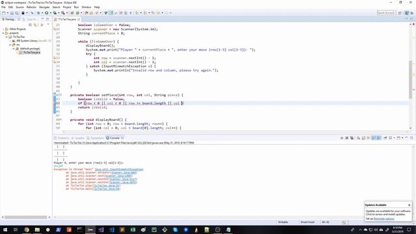This screenshot has width=416, height=234.
Task: Toggle Show Console on Standard Error
Action: tap(379, 138)
